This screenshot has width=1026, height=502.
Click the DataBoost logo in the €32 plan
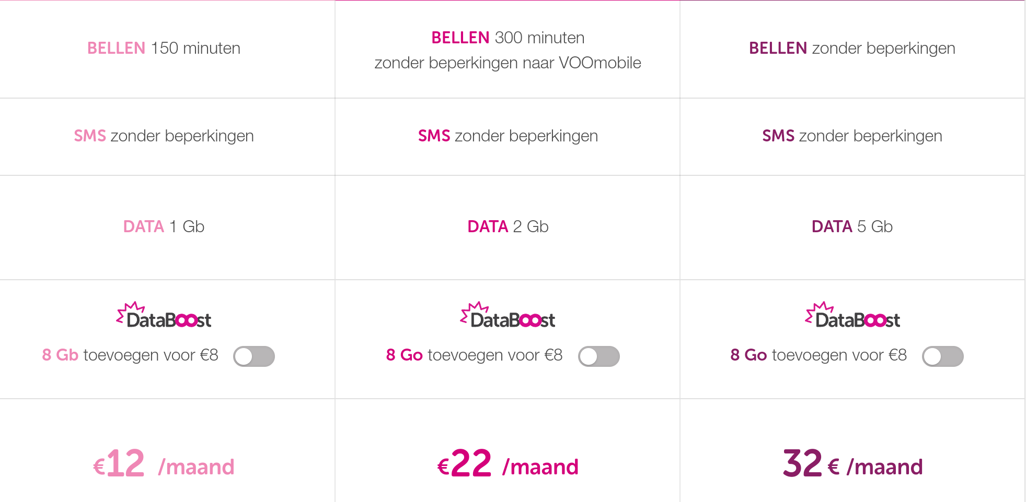[852, 316]
